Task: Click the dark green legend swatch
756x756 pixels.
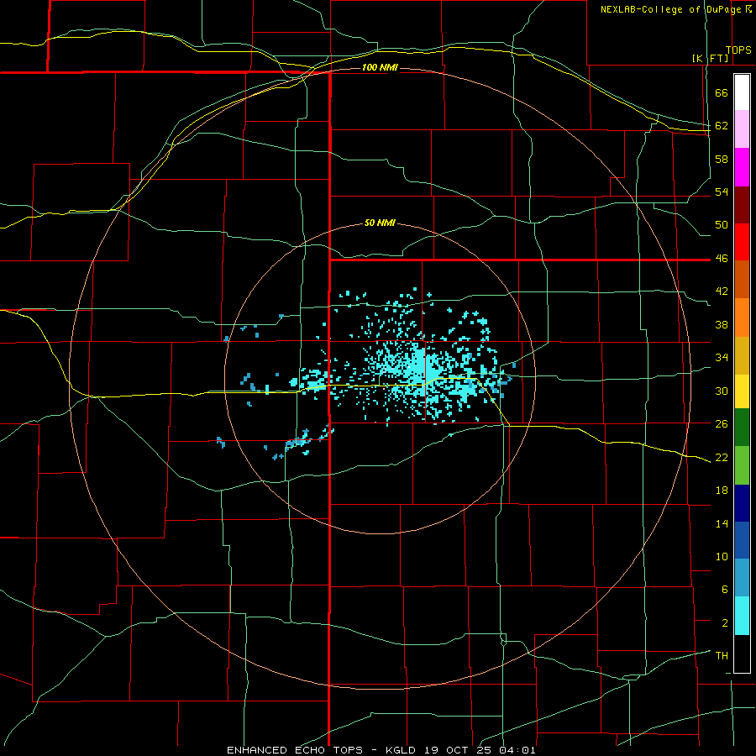Action: click(x=742, y=428)
